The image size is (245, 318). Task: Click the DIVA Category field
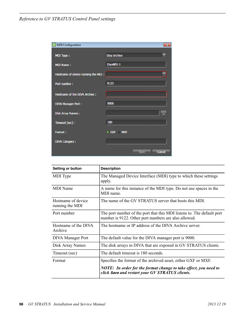click(136, 141)
